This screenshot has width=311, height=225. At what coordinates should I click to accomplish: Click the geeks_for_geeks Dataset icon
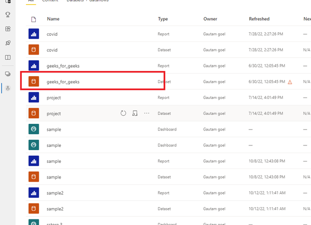click(x=34, y=81)
